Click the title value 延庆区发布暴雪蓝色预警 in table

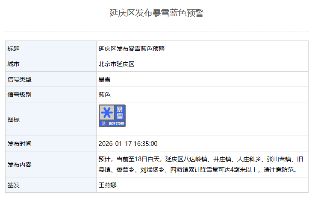click(131, 49)
